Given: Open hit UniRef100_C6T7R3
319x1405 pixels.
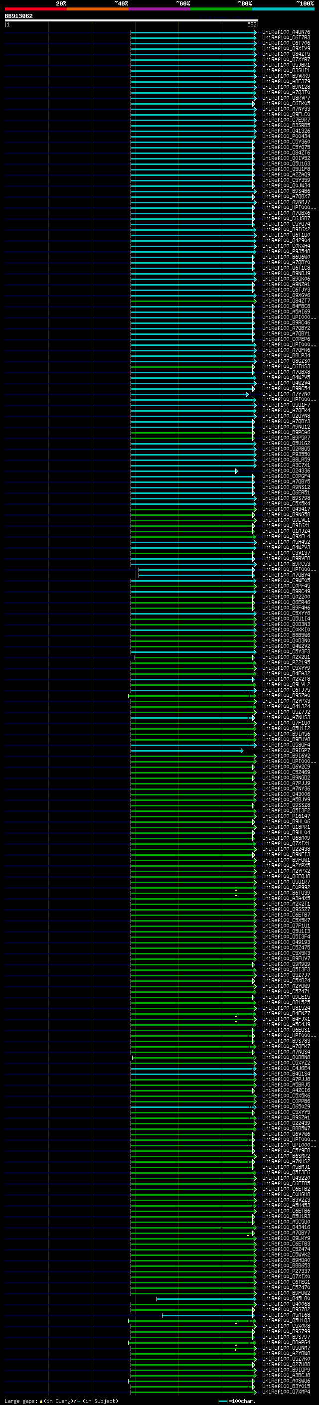Looking at the screenshot, I should tap(286, 38).
